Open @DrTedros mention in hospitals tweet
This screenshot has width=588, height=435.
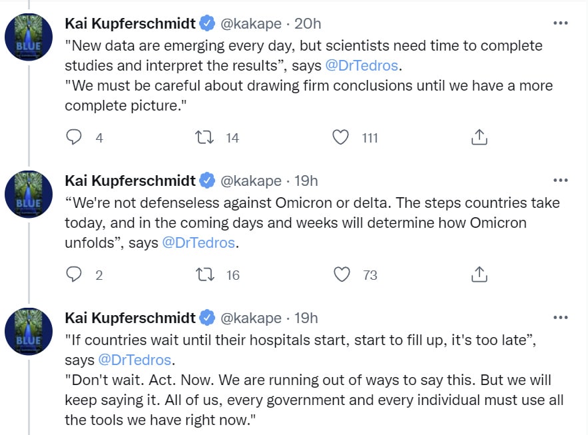pyautogui.click(x=135, y=360)
